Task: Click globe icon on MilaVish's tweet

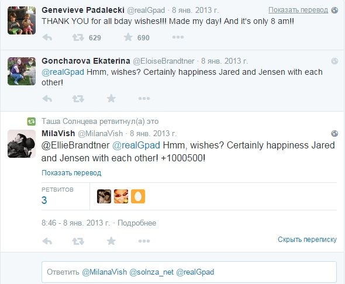Action: click(x=334, y=133)
